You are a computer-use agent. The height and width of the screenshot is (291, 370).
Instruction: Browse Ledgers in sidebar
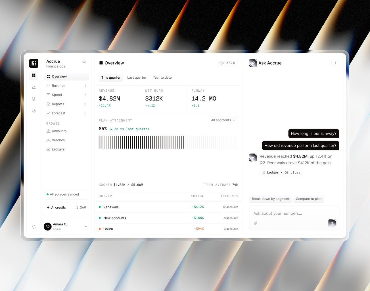point(66,149)
